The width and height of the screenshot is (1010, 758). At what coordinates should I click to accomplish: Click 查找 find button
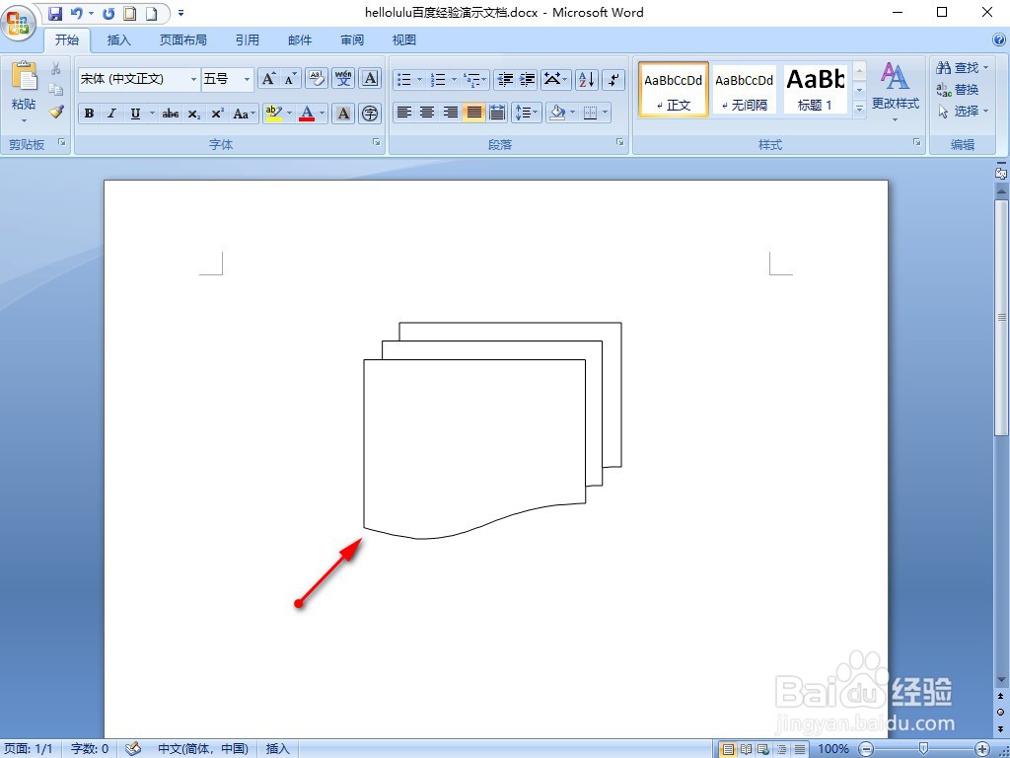coord(962,68)
